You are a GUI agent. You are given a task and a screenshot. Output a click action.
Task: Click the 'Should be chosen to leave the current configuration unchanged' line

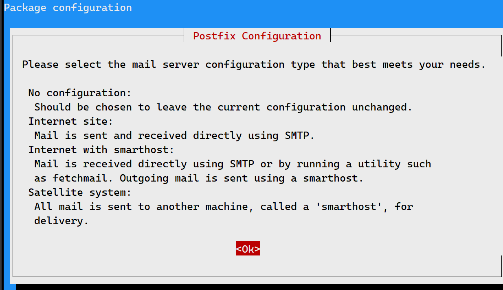(224, 107)
